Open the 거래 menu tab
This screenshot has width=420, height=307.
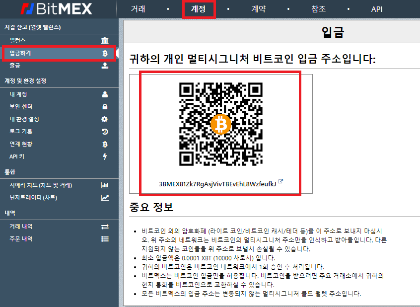pos(138,9)
